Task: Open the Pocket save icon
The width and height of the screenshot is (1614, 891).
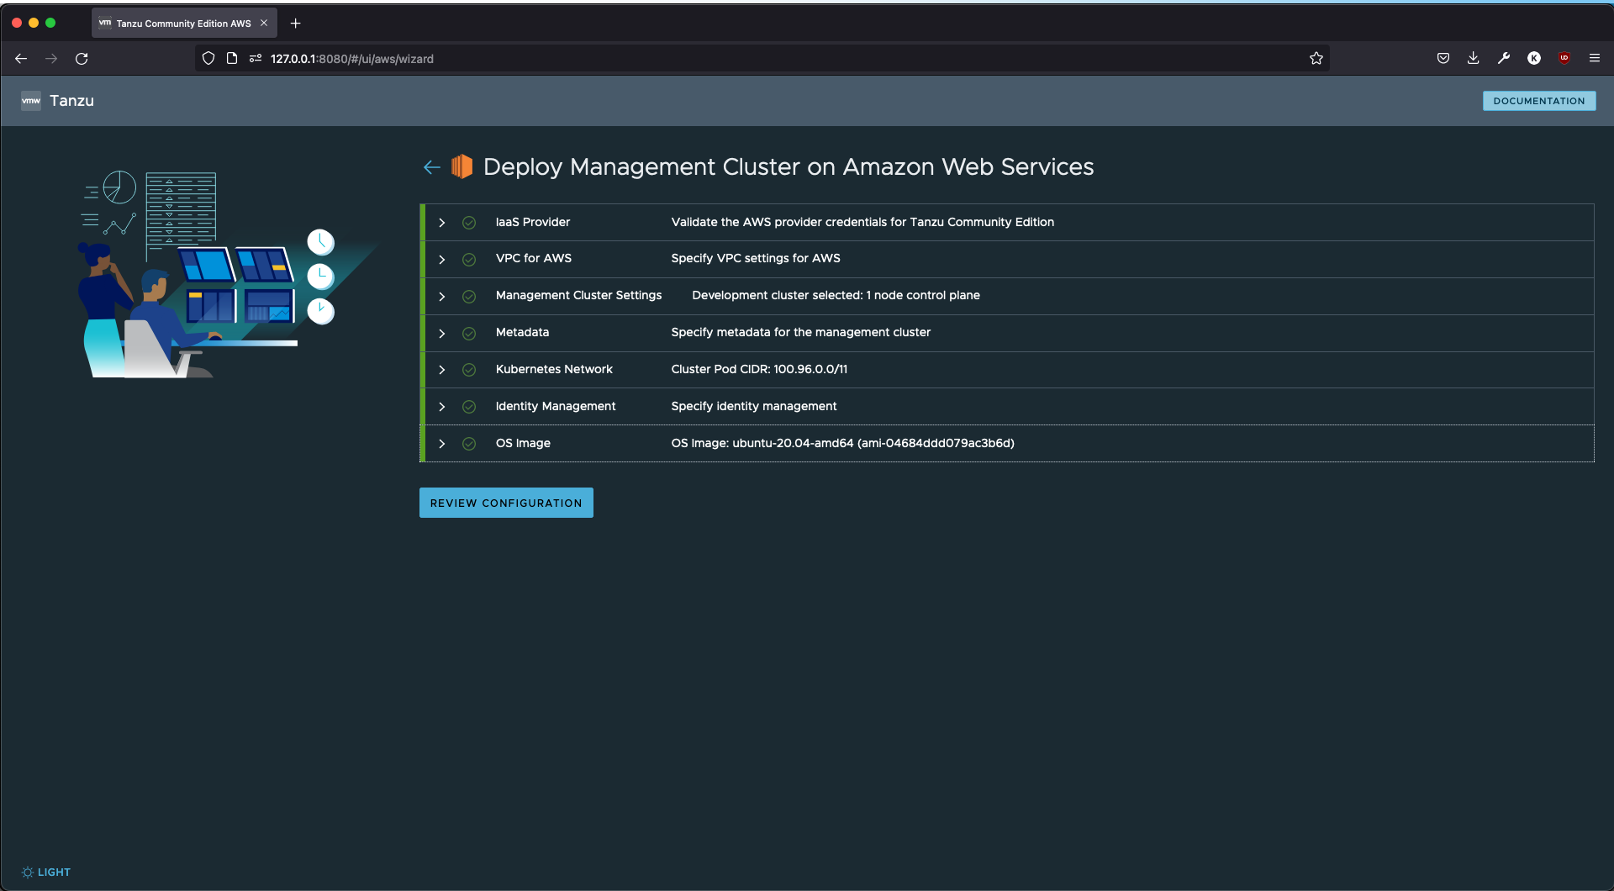Action: click(x=1443, y=59)
